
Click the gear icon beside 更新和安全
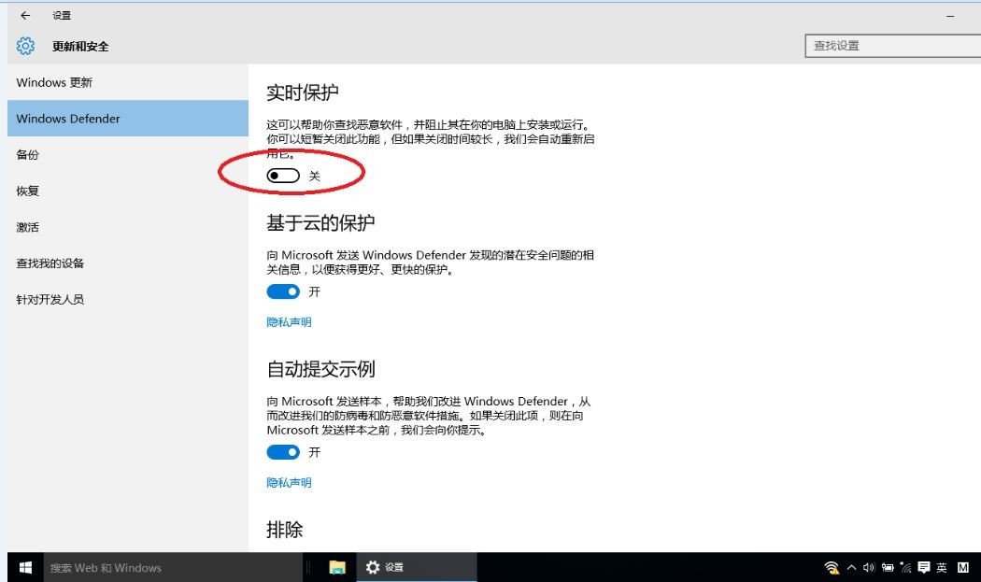point(25,46)
